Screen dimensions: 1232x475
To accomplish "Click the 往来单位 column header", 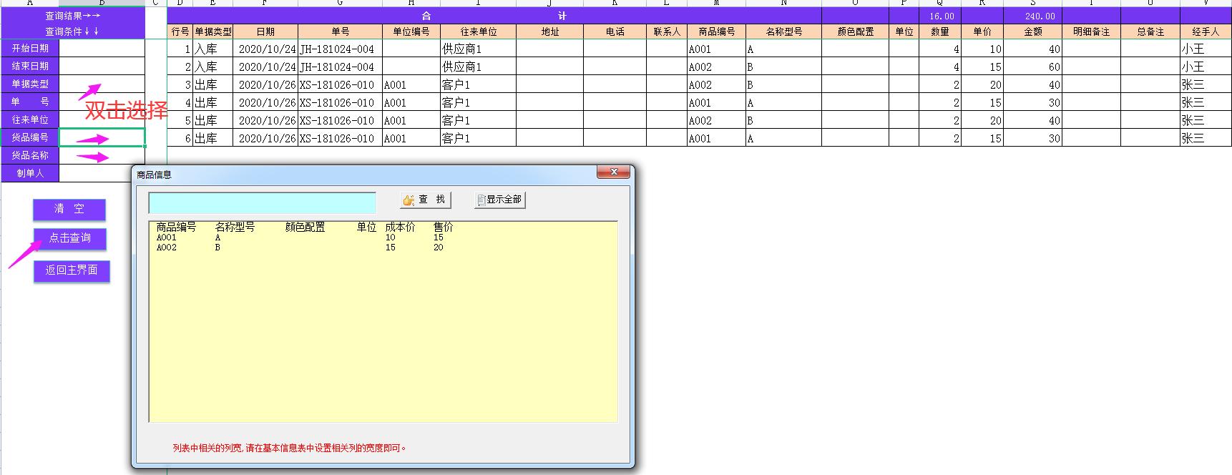I will pyautogui.click(x=479, y=31).
